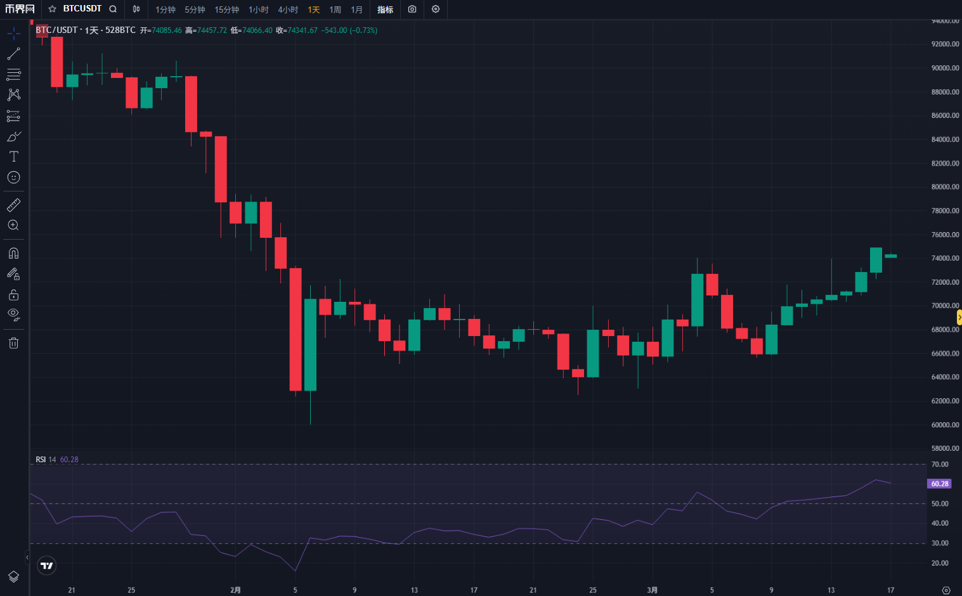Click the BTCUSDT symbol name
Image resolution: width=962 pixels, height=596 pixels.
[82, 9]
